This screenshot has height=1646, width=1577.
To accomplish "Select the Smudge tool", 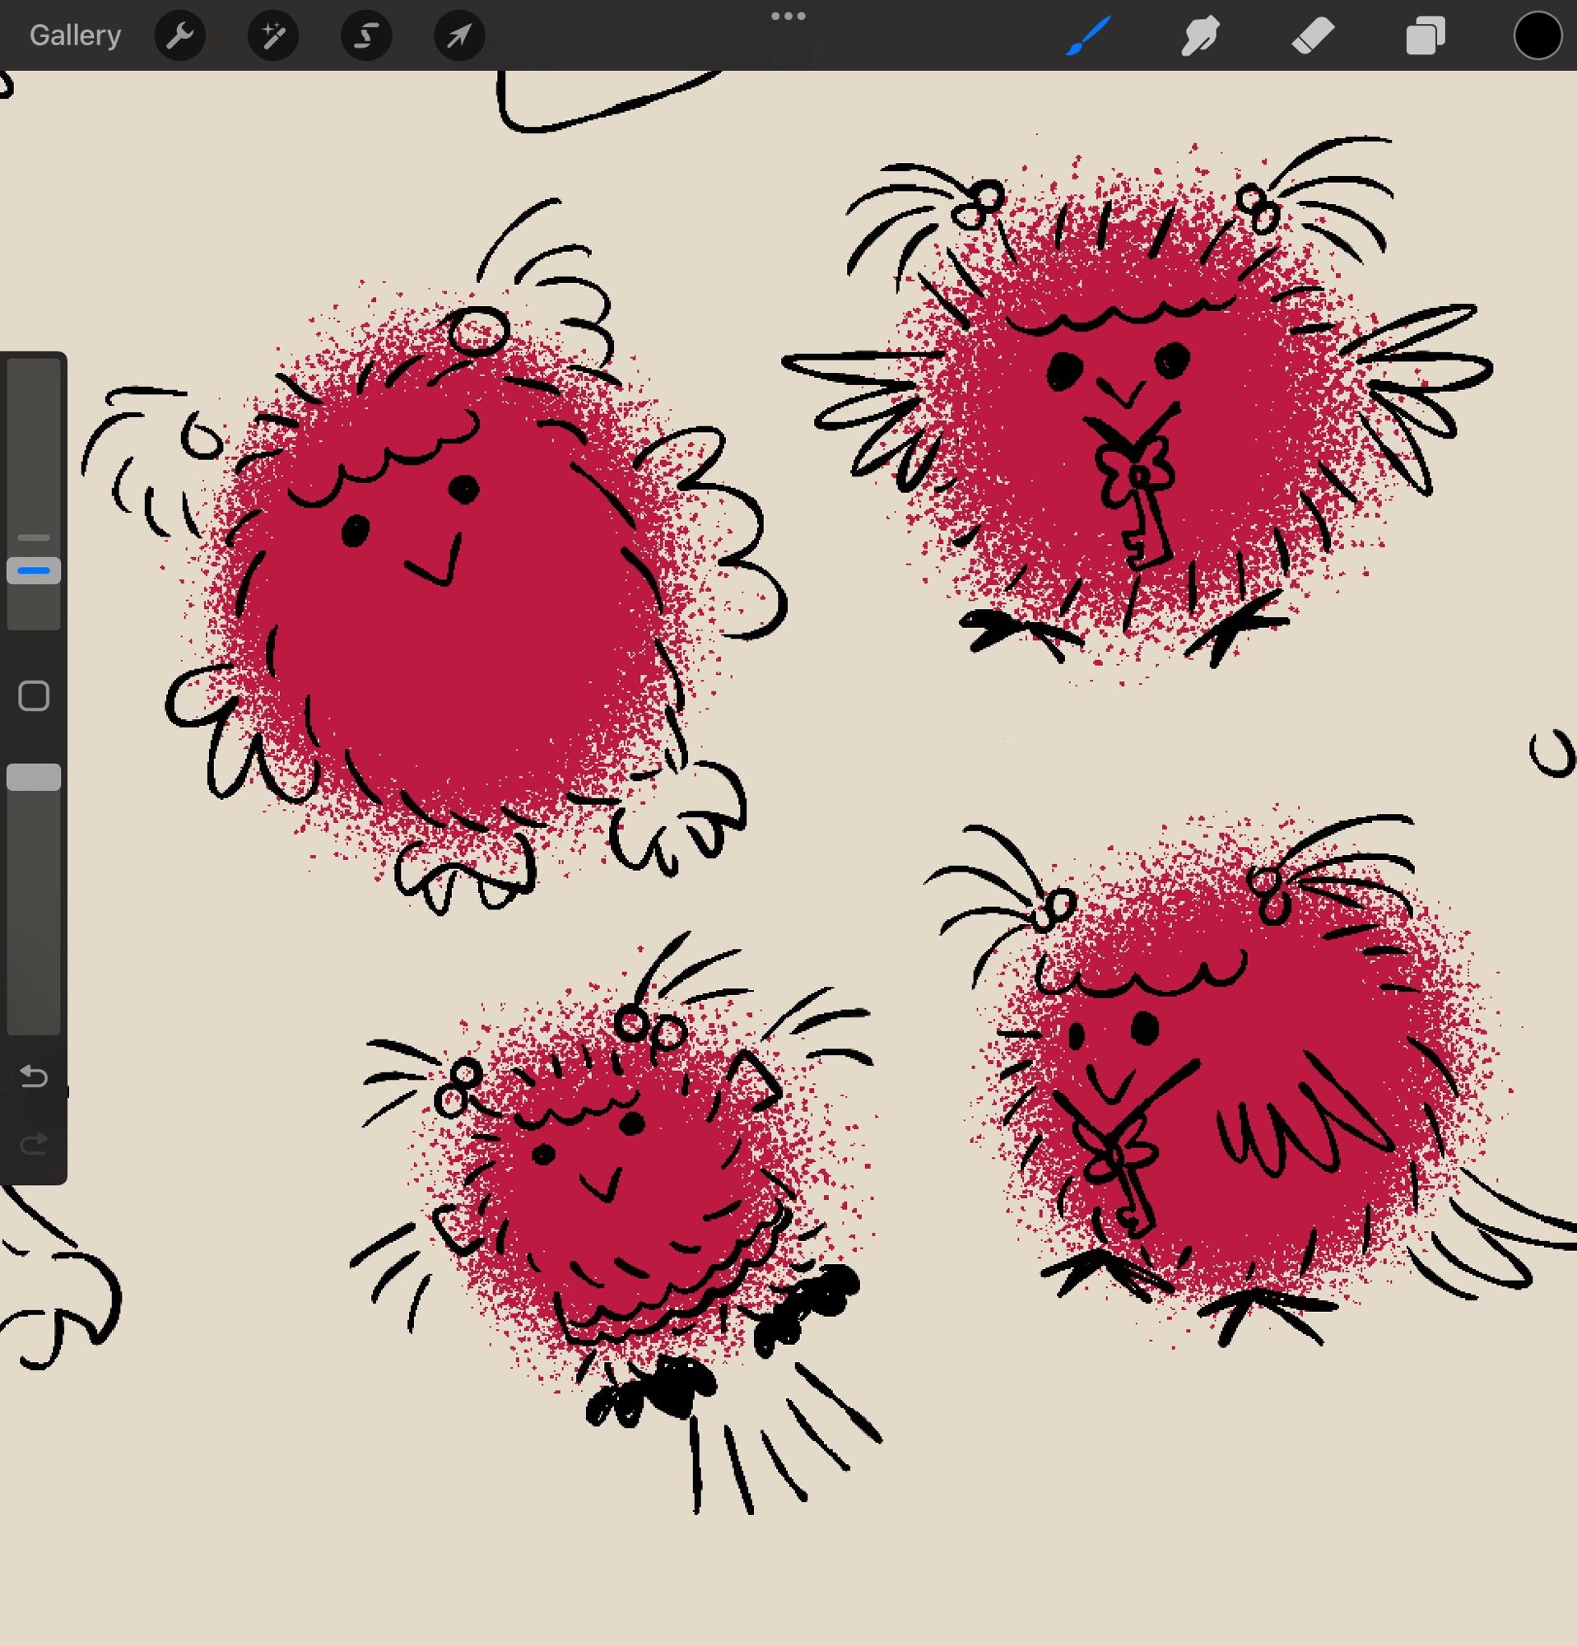I will point(1201,35).
